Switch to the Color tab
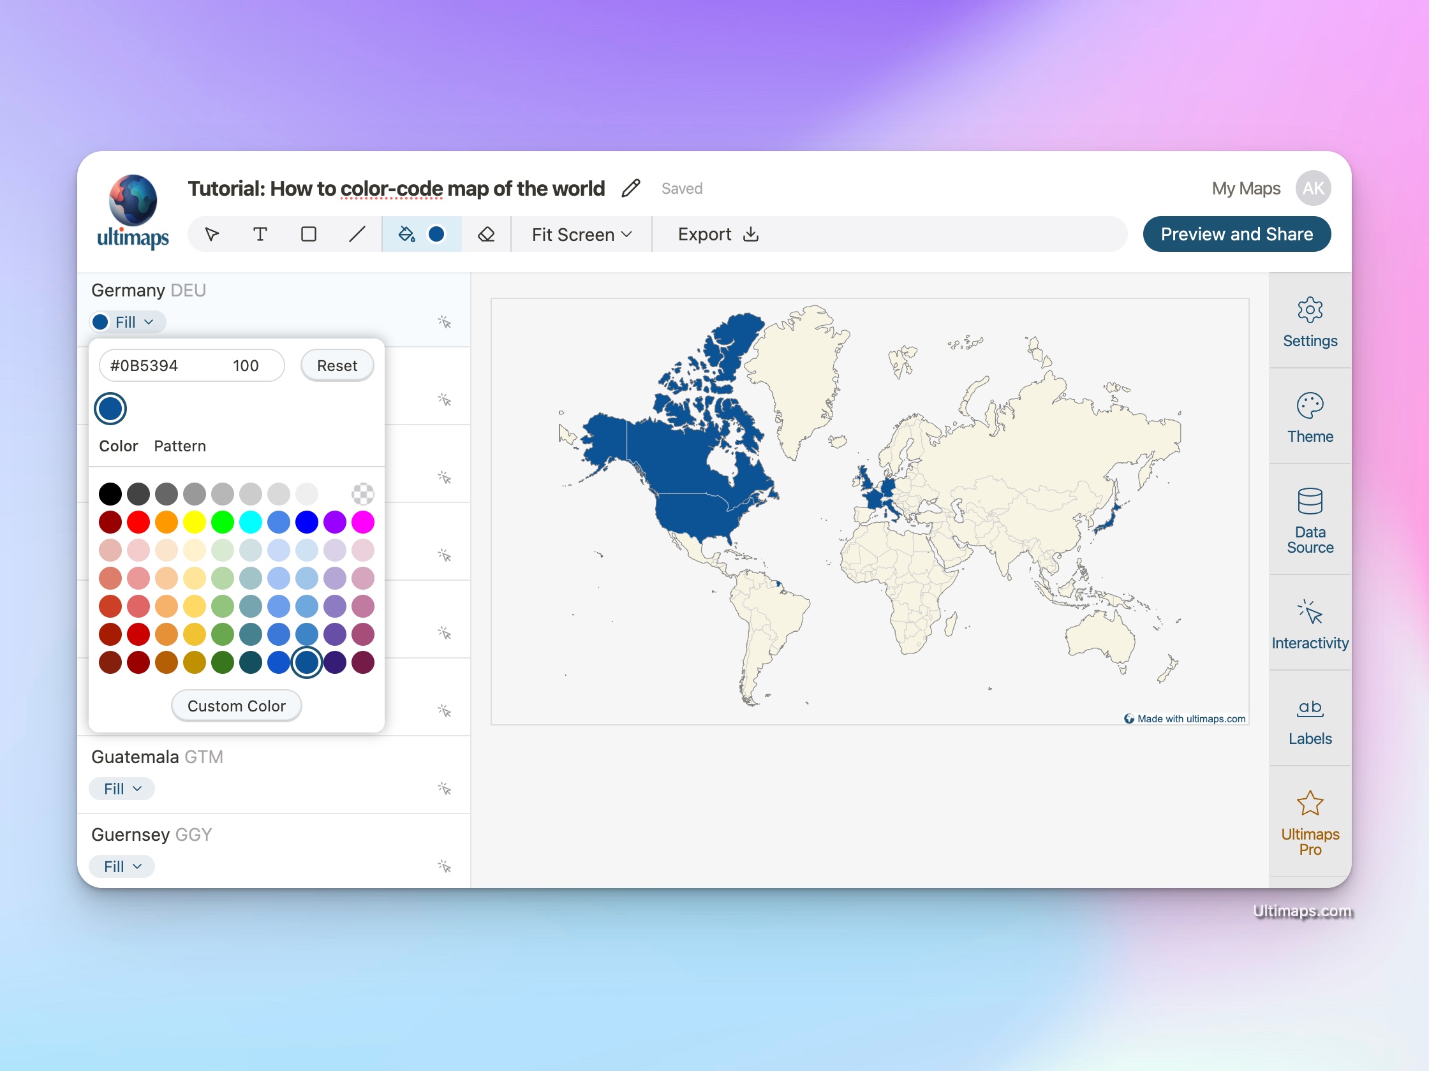Screen dimensions: 1429x1071 [118, 446]
